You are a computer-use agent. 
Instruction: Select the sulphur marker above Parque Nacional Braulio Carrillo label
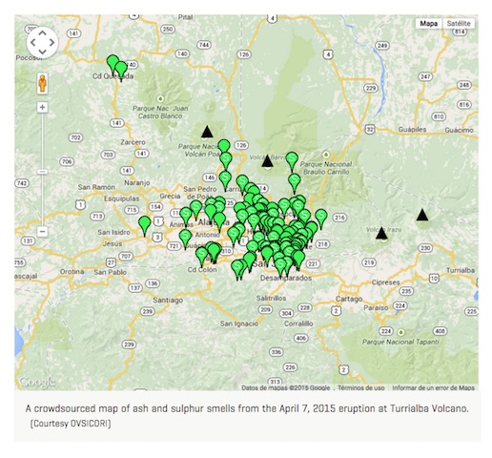[x=292, y=159]
